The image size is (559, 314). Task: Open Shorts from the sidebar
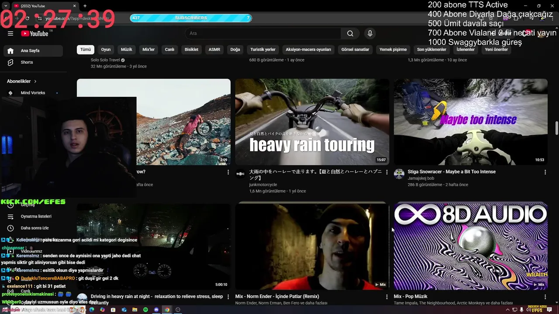tap(33, 62)
